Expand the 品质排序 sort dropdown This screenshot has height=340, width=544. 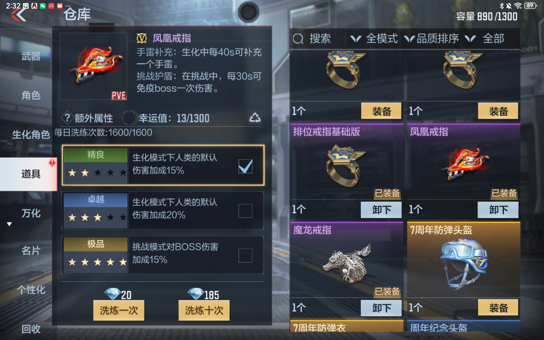tap(432, 39)
